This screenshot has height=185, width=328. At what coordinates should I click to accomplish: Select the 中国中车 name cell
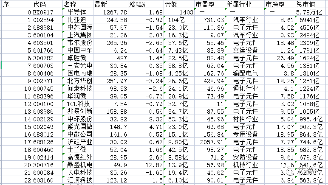[x=78, y=50]
